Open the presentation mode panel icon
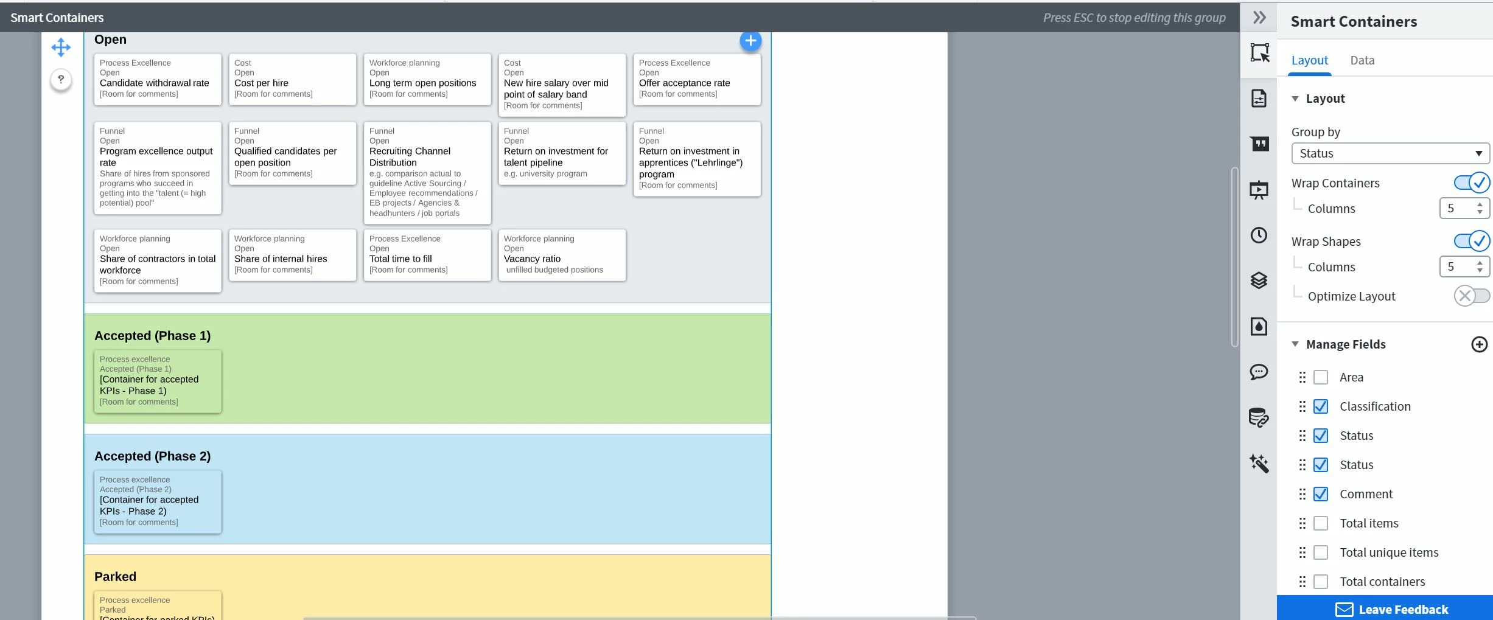 (1259, 190)
